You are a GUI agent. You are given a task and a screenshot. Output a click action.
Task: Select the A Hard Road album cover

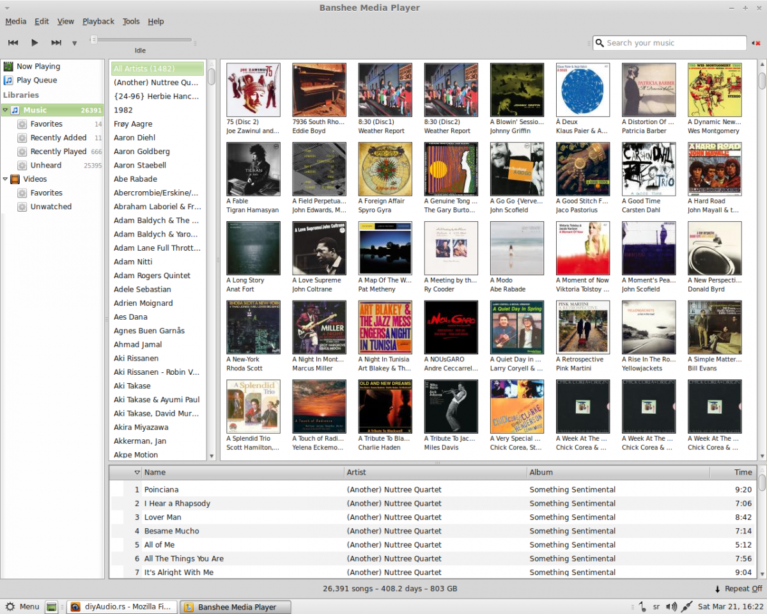[715, 169]
